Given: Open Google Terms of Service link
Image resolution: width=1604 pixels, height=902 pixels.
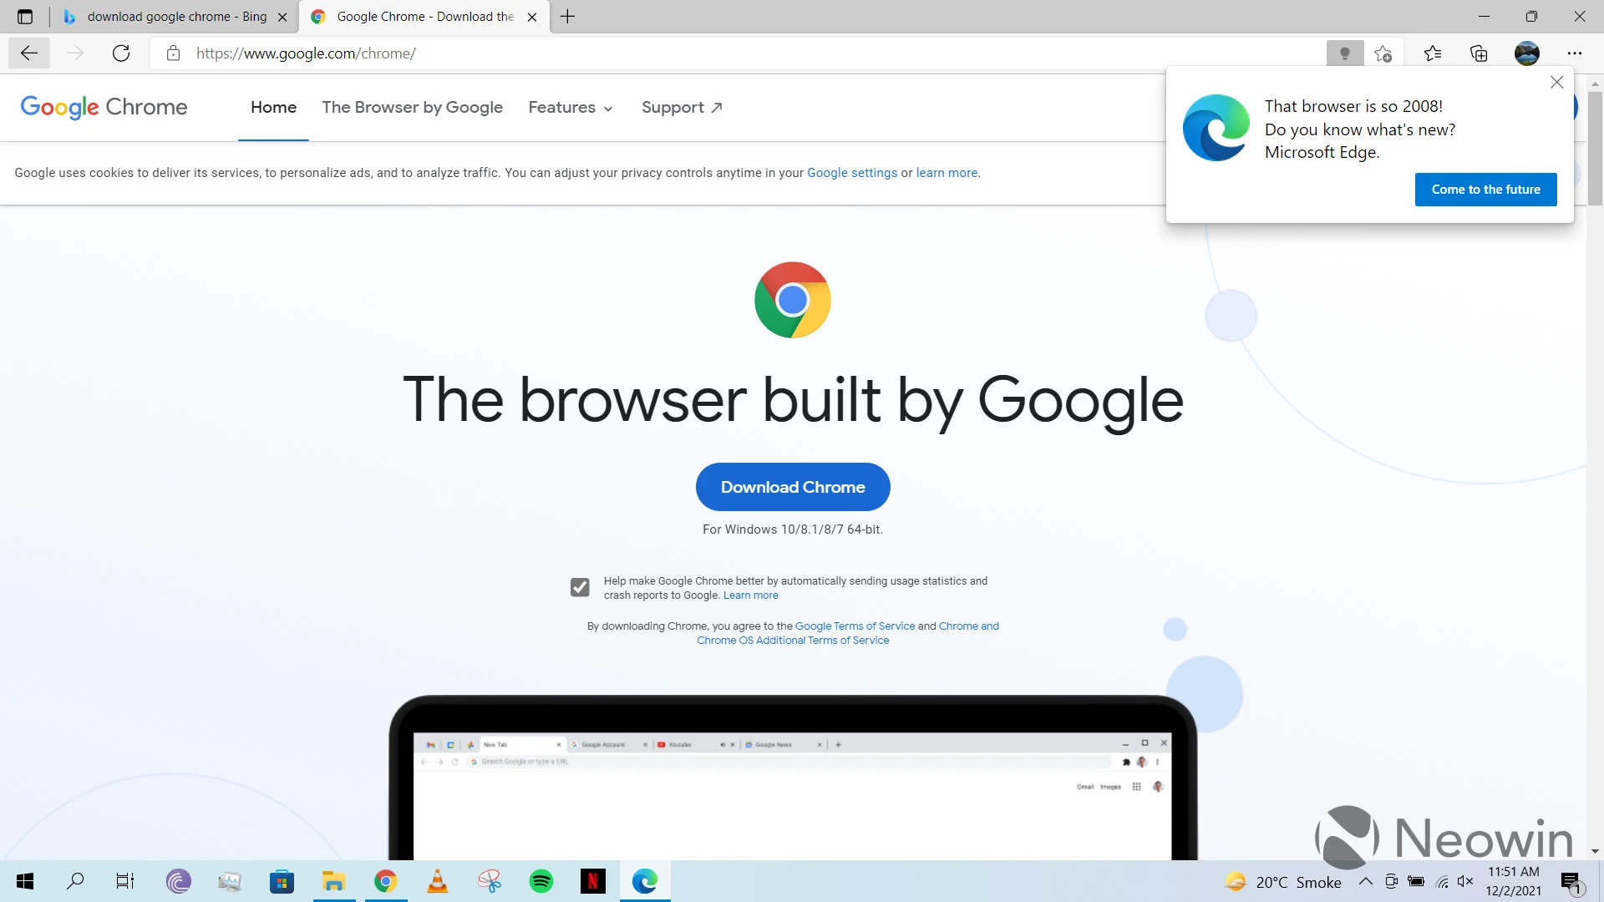Looking at the screenshot, I should pyautogui.click(x=855, y=626).
